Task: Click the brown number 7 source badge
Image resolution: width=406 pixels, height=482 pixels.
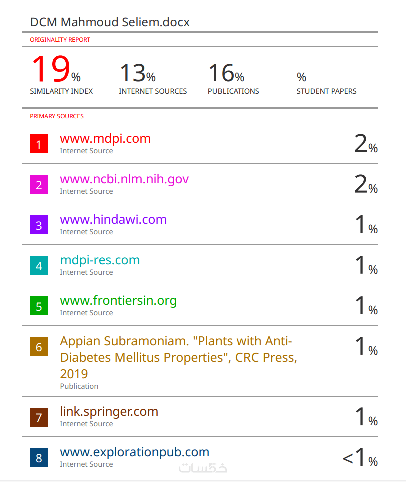Action: pos(39,417)
